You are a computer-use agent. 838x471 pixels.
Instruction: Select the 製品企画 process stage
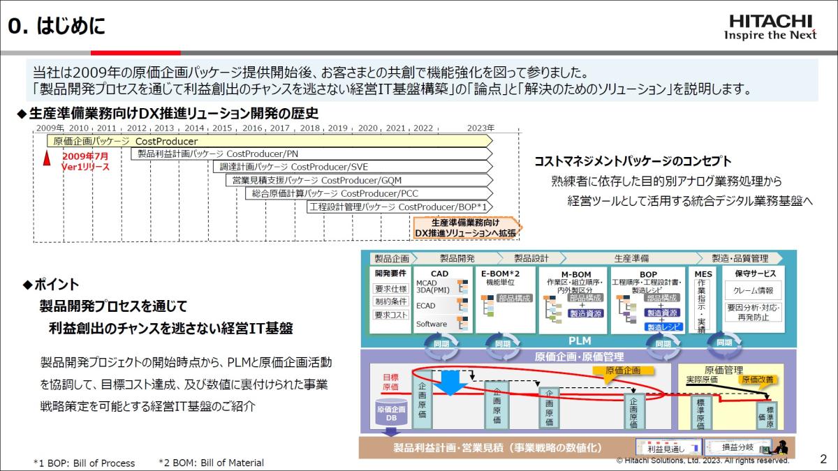(394, 257)
